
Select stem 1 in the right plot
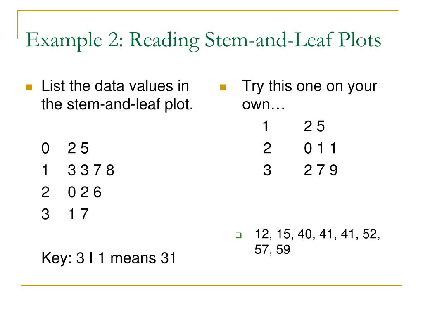[266, 126]
